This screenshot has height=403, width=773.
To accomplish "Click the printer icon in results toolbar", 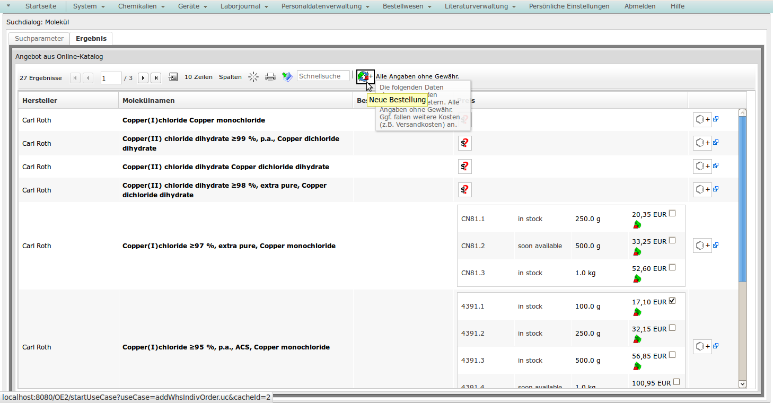I will pyautogui.click(x=270, y=77).
